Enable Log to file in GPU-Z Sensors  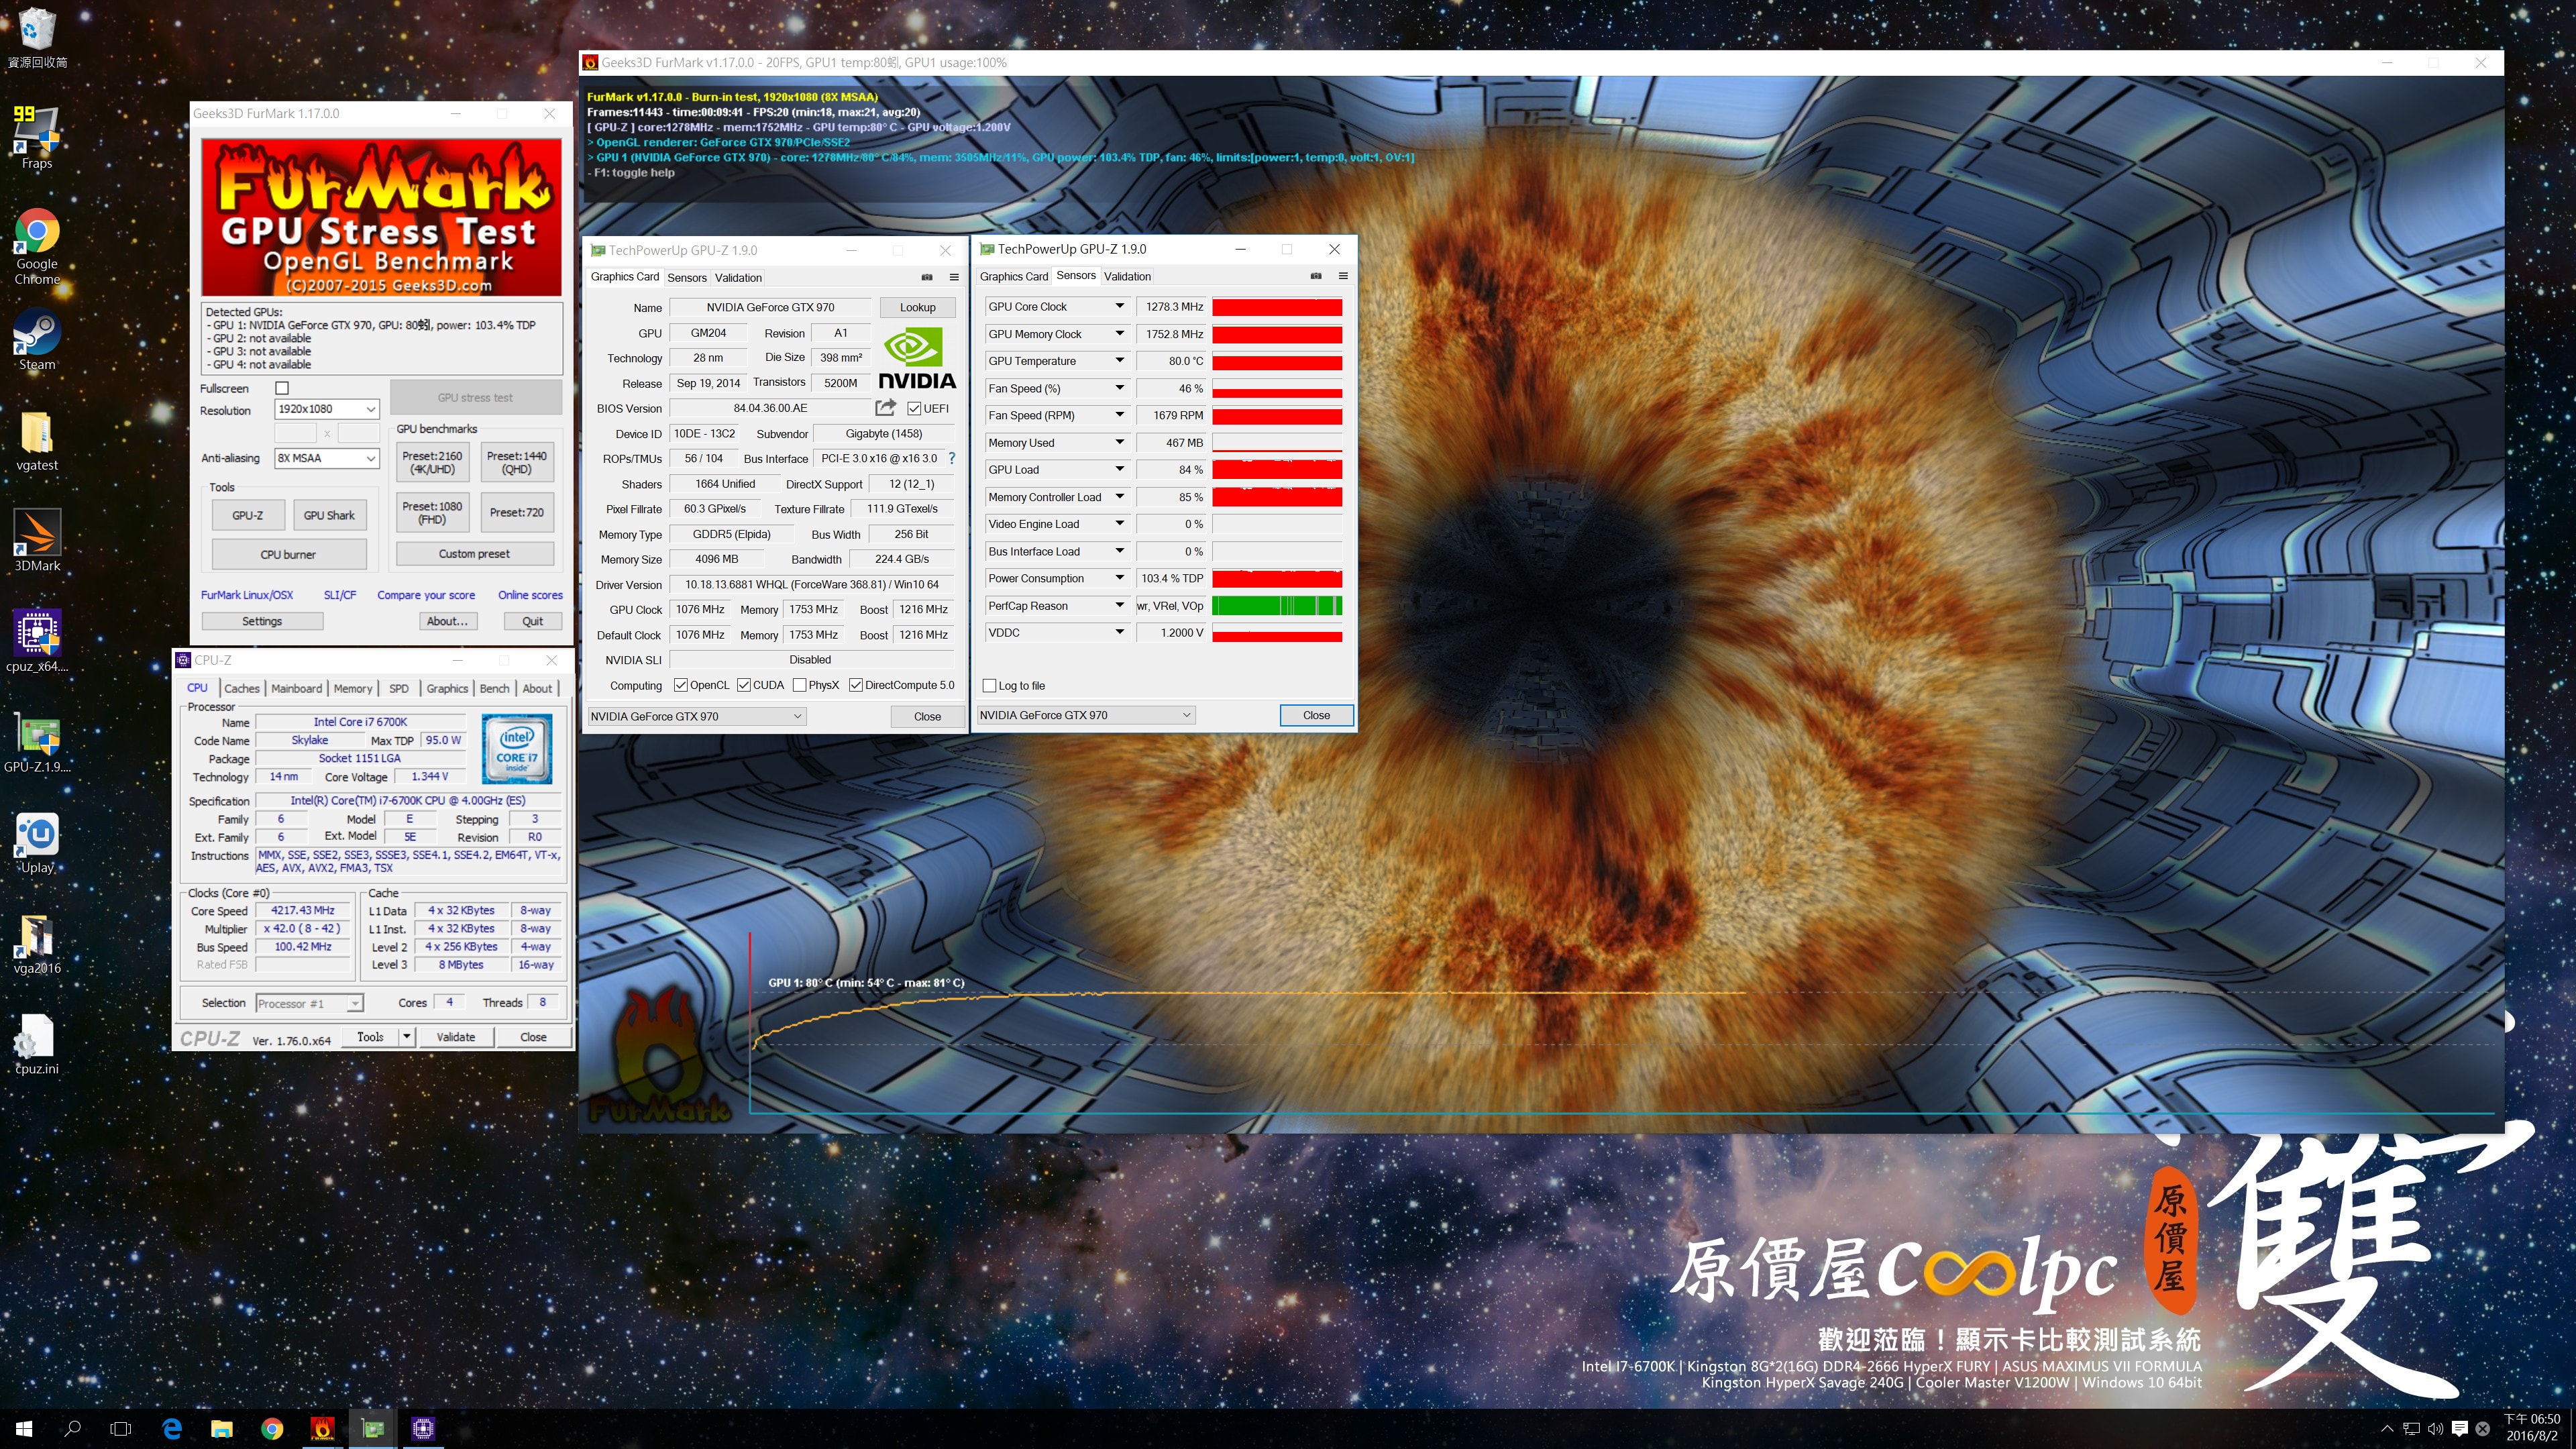click(x=990, y=686)
